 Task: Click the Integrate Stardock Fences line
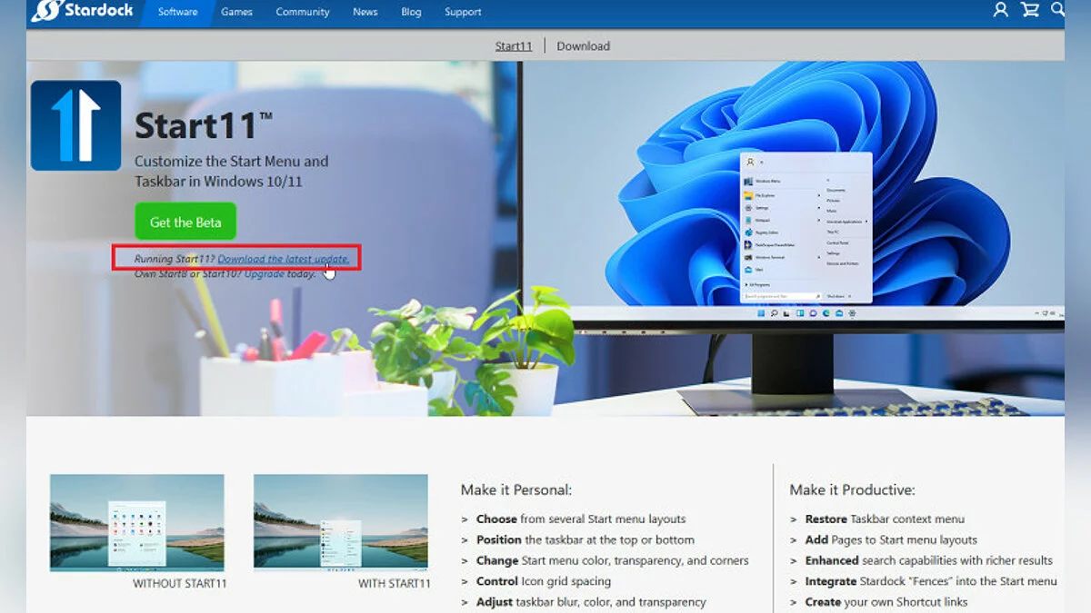click(x=931, y=581)
